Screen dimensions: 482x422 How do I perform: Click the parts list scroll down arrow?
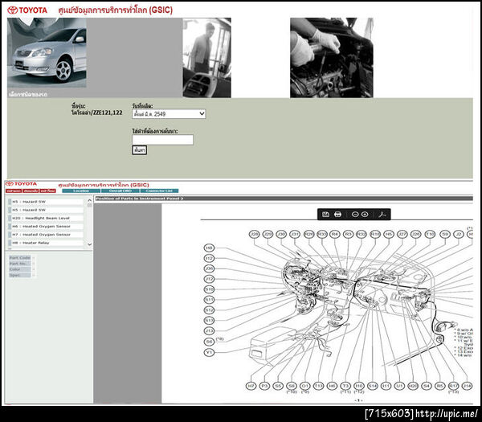[x=89, y=244]
